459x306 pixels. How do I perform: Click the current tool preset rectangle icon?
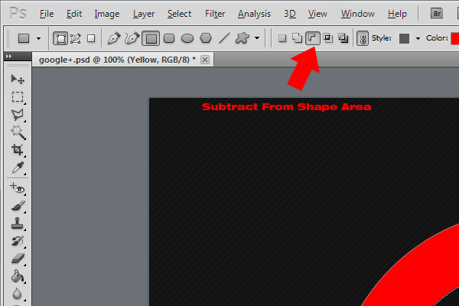[24, 38]
